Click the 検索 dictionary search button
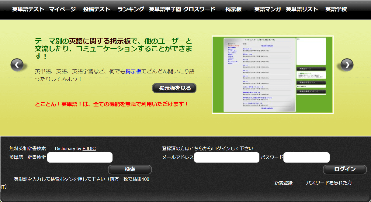Viewport: 371px width, 202px height. coord(130,169)
